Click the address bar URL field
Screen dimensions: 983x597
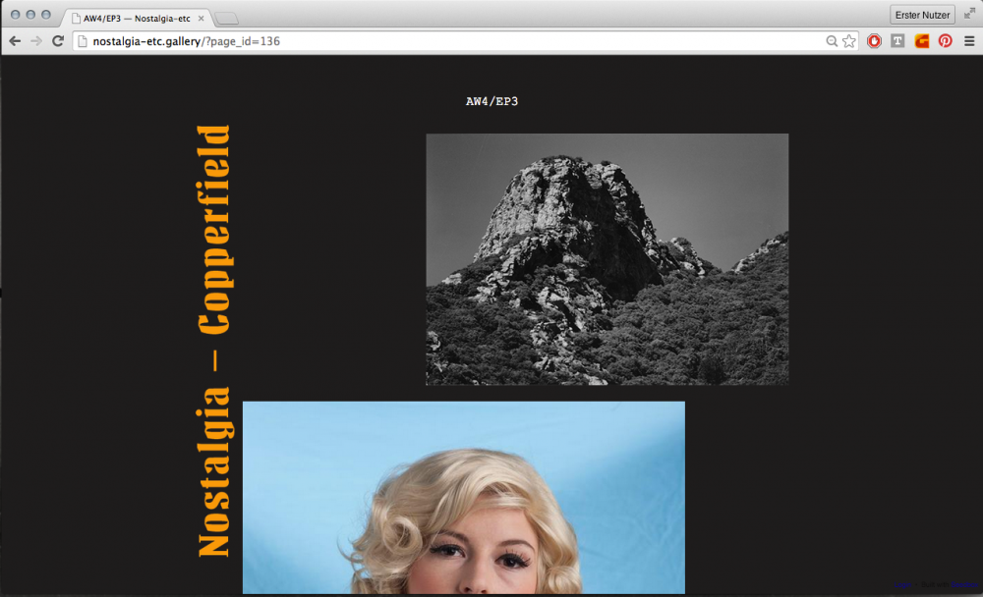442,41
